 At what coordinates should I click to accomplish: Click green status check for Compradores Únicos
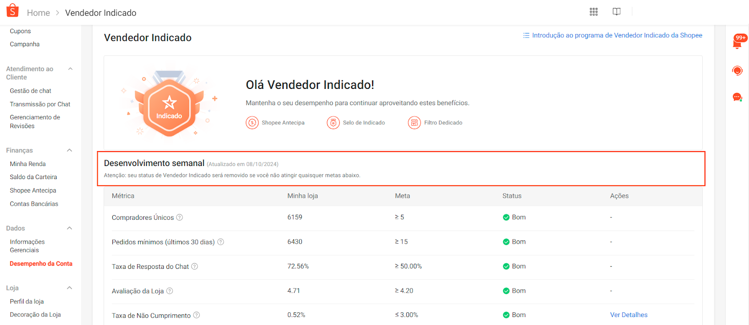506,217
